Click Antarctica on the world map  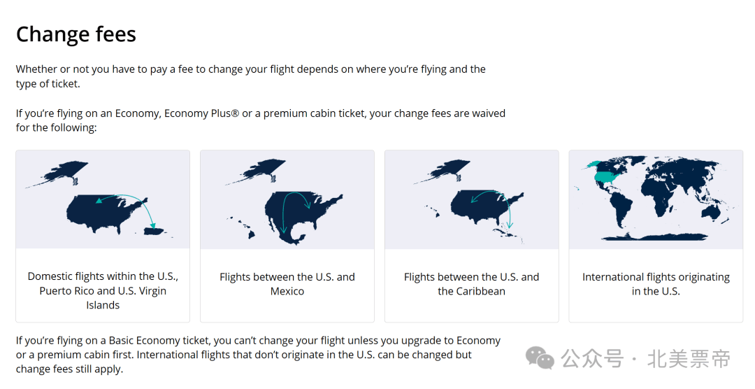tap(655, 236)
